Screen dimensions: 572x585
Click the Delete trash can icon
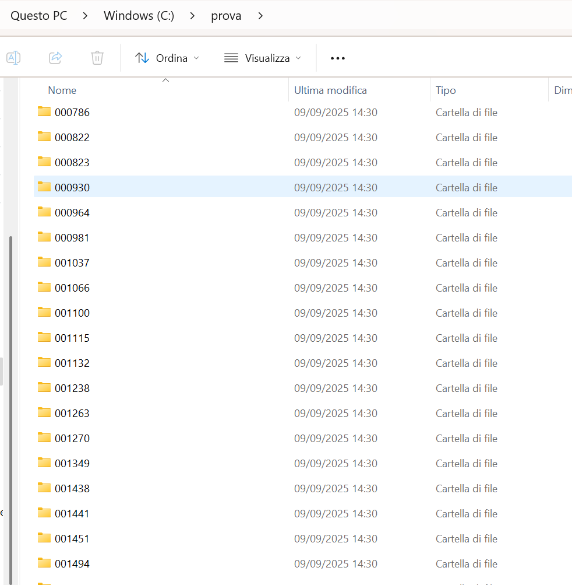[97, 58]
